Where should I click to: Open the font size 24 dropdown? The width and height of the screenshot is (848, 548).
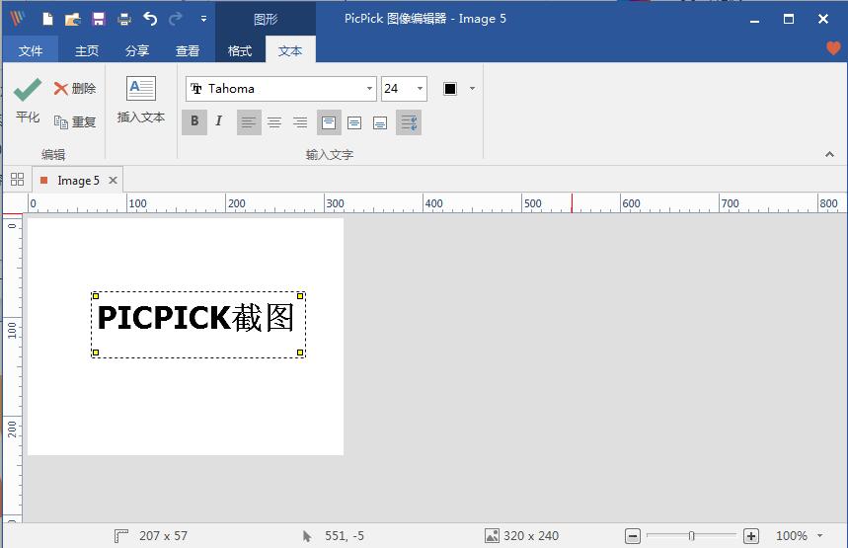[420, 89]
